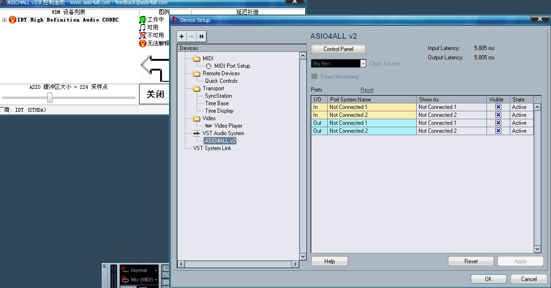Click the remove device minus icon
Screen dimensions: 551x288
pyautogui.click(x=191, y=36)
